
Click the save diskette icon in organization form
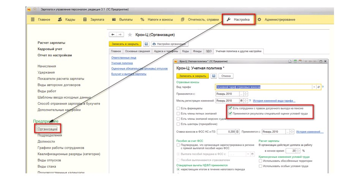146,44
